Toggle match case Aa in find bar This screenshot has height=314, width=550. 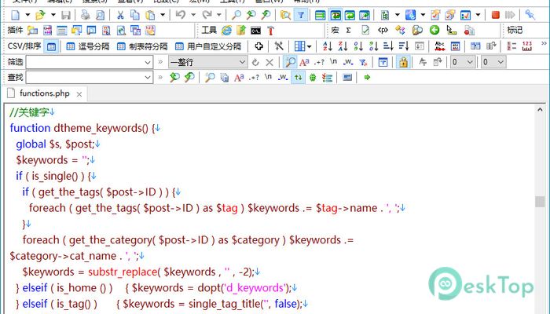[x=239, y=77]
